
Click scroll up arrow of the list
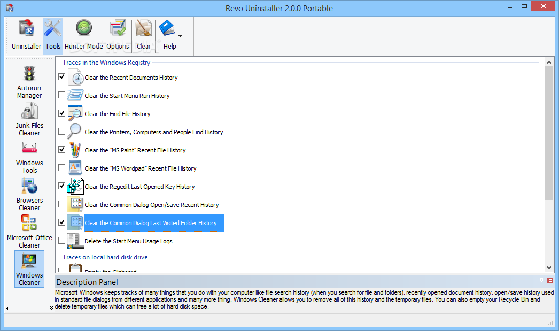(x=549, y=62)
